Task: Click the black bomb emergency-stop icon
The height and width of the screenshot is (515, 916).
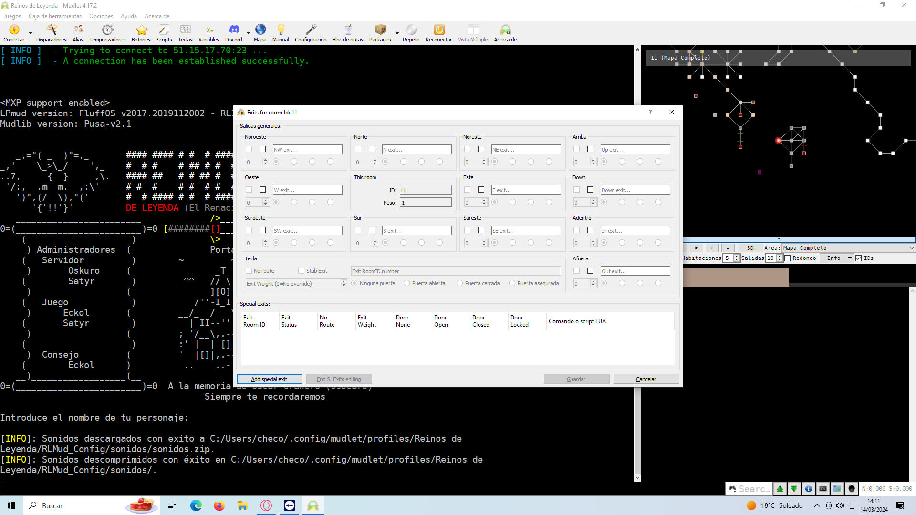Action: point(852,489)
